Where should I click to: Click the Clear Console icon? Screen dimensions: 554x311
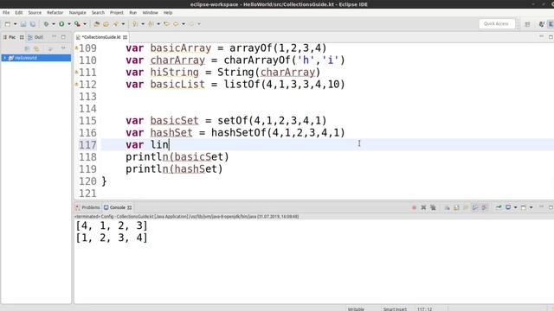click(x=447, y=207)
